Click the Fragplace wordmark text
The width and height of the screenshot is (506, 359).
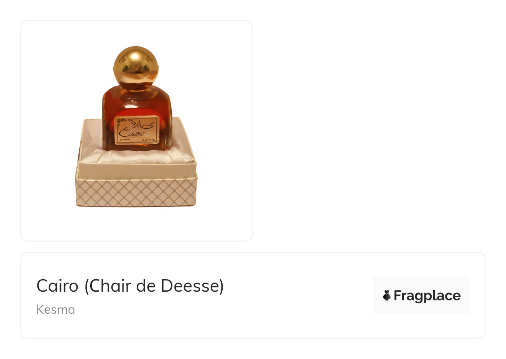click(427, 296)
